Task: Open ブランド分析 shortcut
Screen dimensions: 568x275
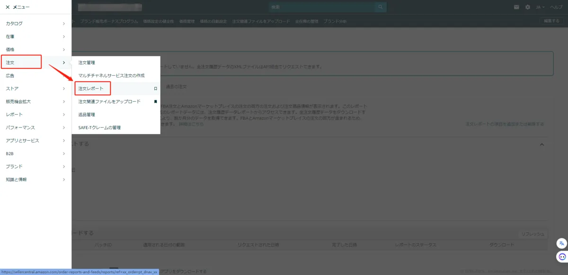Action: click(x=335, y=21)
